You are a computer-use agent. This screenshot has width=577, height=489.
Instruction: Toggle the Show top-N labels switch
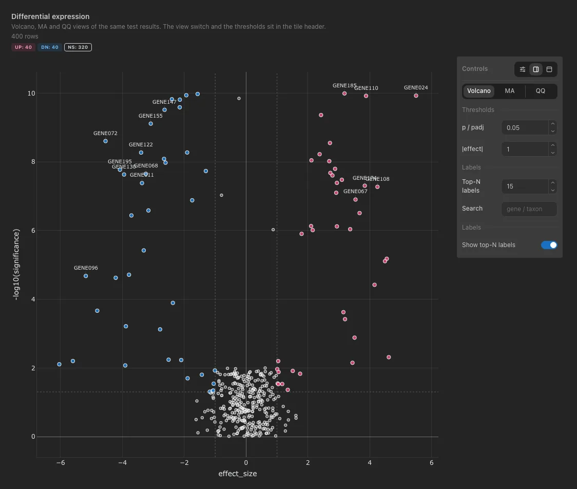[x=549, y=245]
